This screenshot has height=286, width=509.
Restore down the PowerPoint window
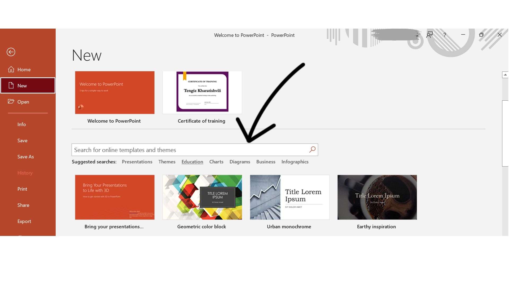pos(481,35)
